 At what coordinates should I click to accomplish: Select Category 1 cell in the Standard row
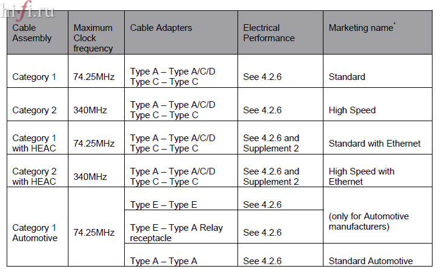(x=34, y=77)
